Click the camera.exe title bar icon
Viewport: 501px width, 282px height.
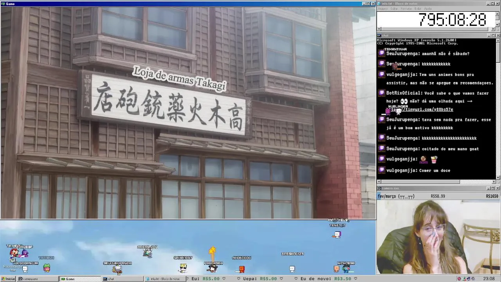click(379, 188)
